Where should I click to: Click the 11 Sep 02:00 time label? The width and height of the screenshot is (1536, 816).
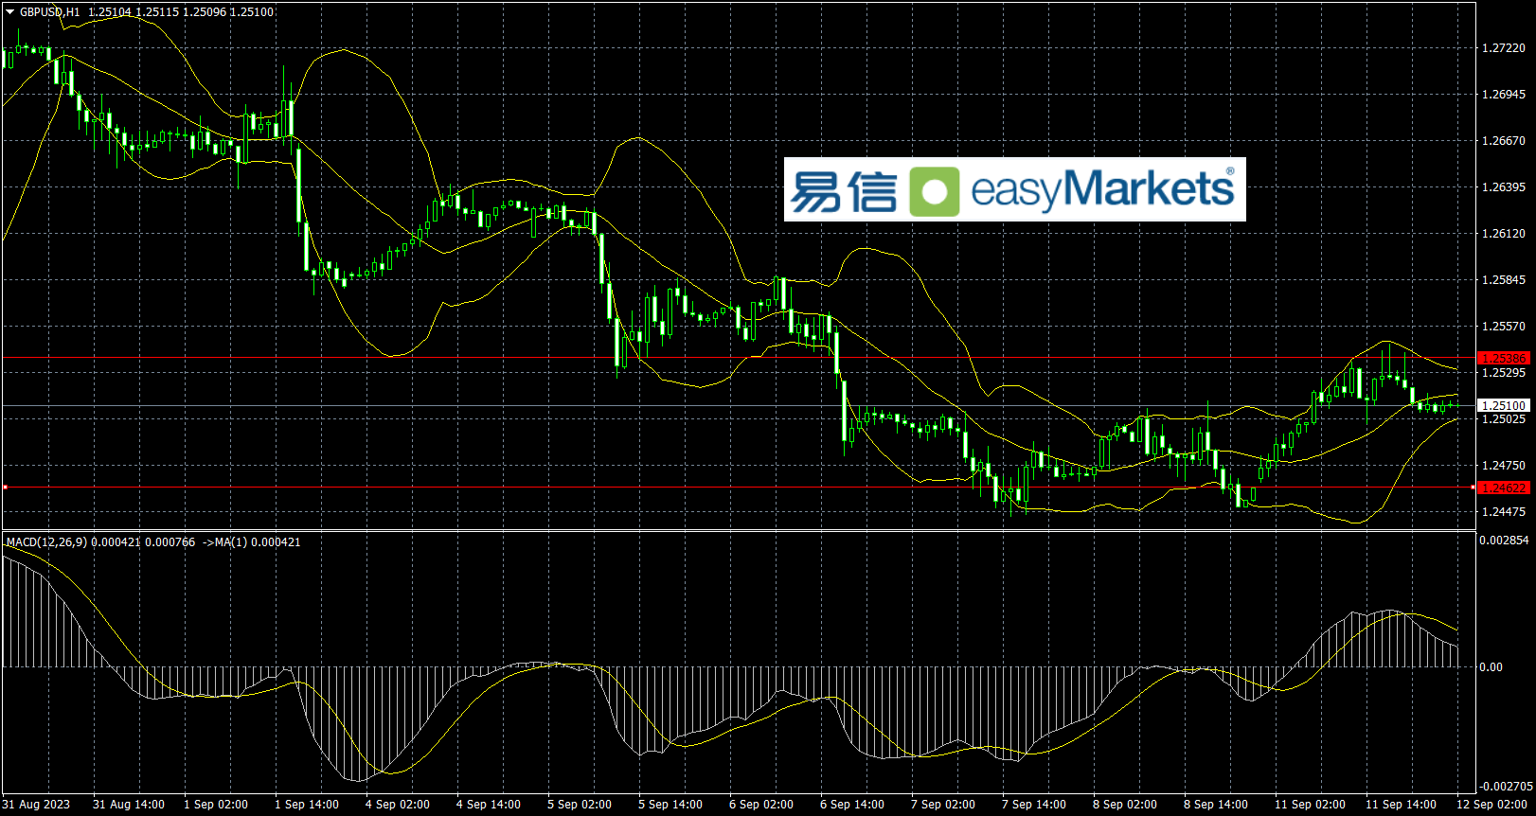point(1310,805)
